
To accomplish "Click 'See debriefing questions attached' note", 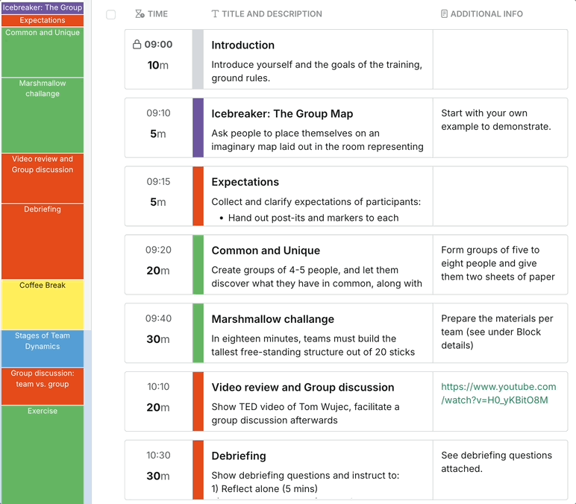I will click(496, 462).
